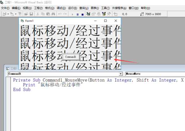
Task: Open the Project Explorer icon
Action: [x=88, y=14]
